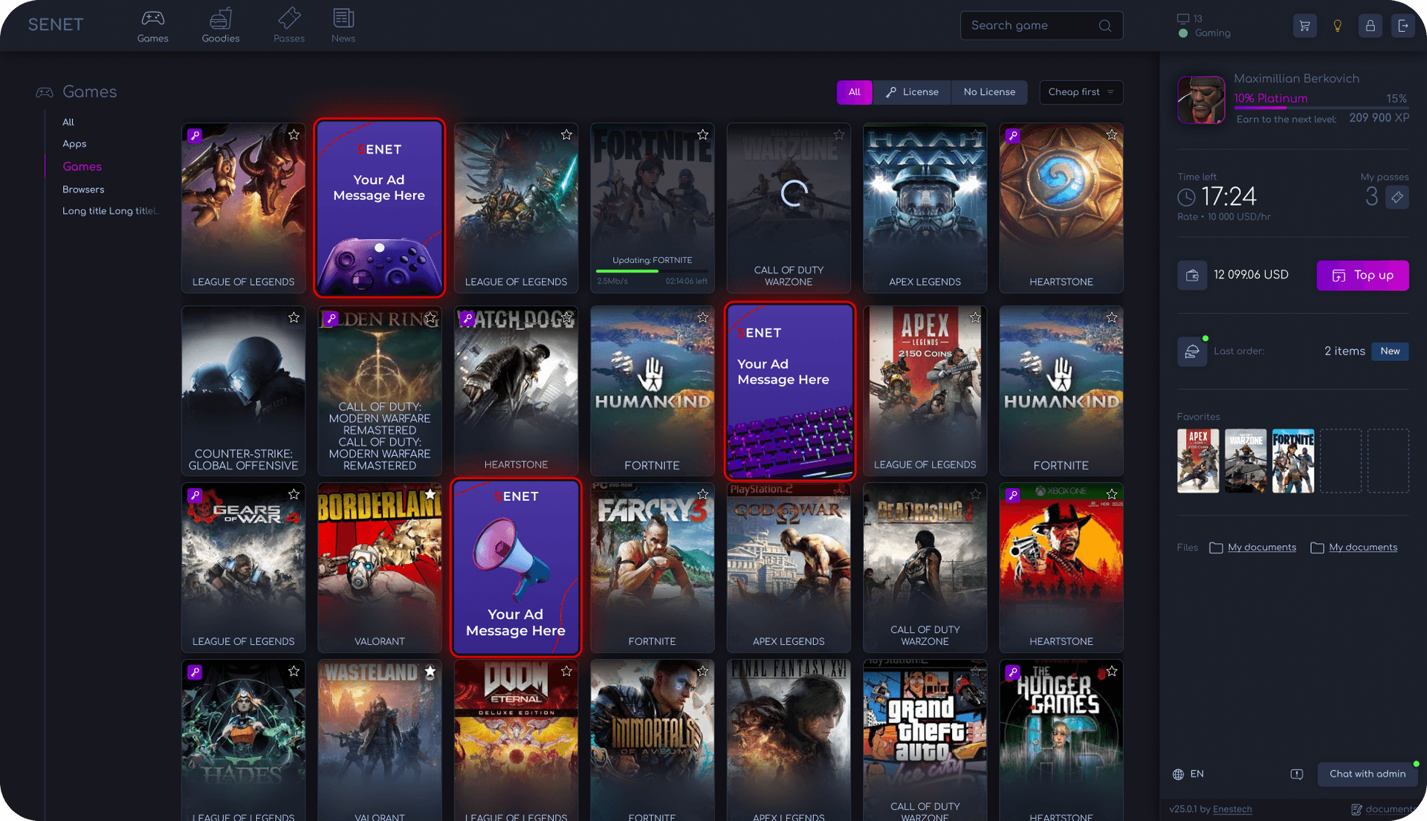
Task: Select the Long title category in the sidebar
Action: click(110, 211)
